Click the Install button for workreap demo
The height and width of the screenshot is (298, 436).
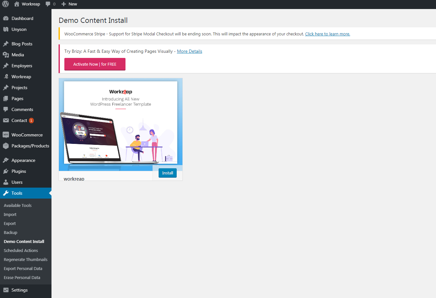[168, 173]
